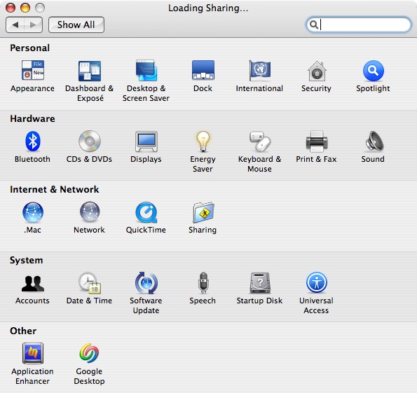Open Print & Fax preferences
417x393 pixels.
click(x=317, y=142)
